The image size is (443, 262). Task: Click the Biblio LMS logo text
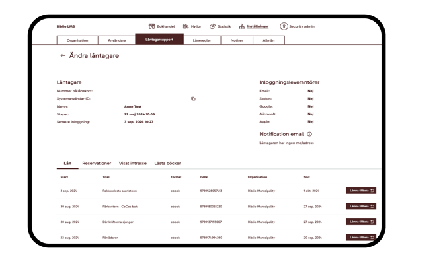65,26
